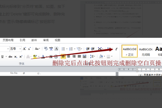Click the Shrink Font icon
This screenshot has width=162, height=108.
pyautogui.click(x=29, y=49)
